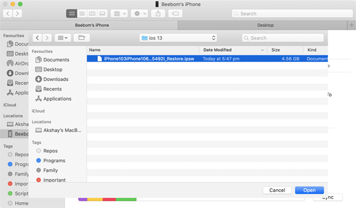Open Applications in Finder window sidebar

[x=18, y=93]
